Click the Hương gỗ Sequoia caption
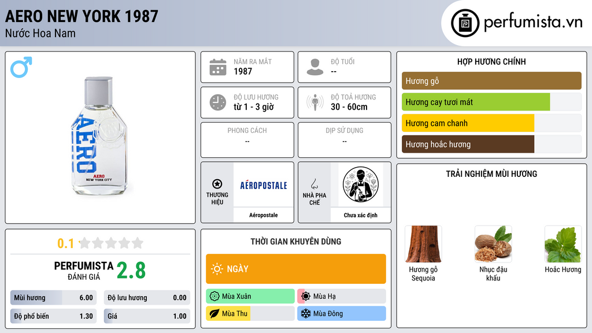 tap(423, 273)
